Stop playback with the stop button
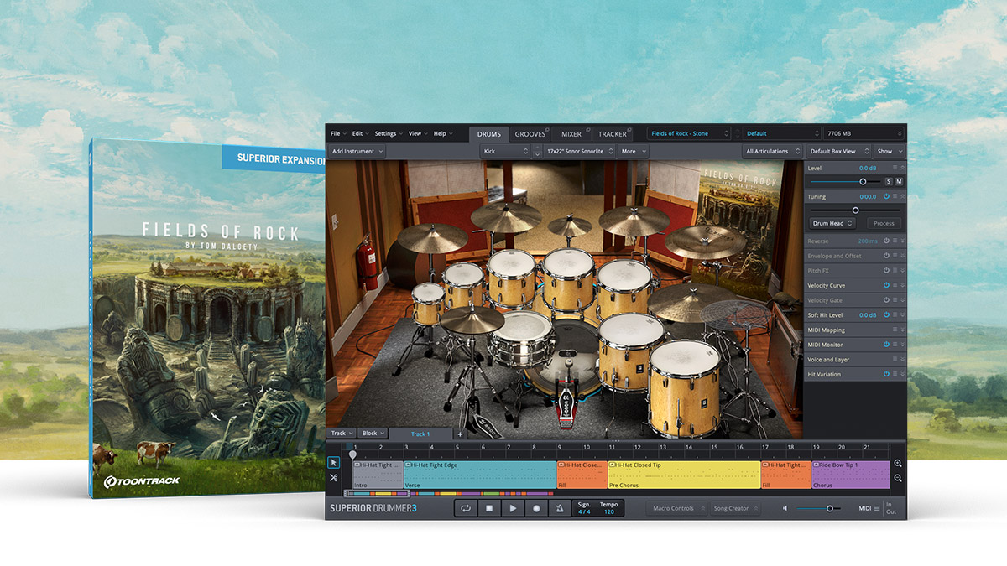The height and width of the screenshot is (566, 1007). tap(488, 508)
